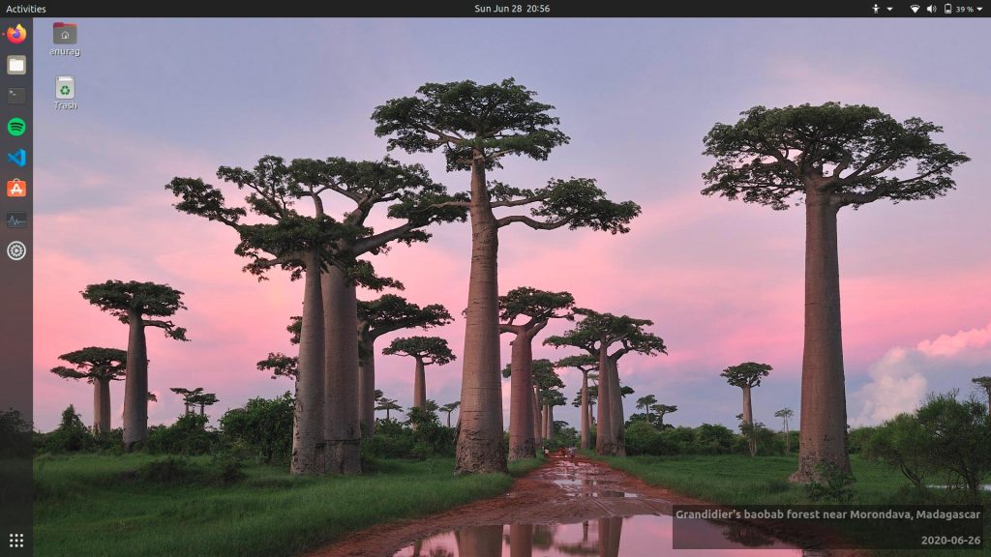Viewport: 991px width, 557px height.
Task: Click the 39 % battery percentage
Action: coord(964,9)
